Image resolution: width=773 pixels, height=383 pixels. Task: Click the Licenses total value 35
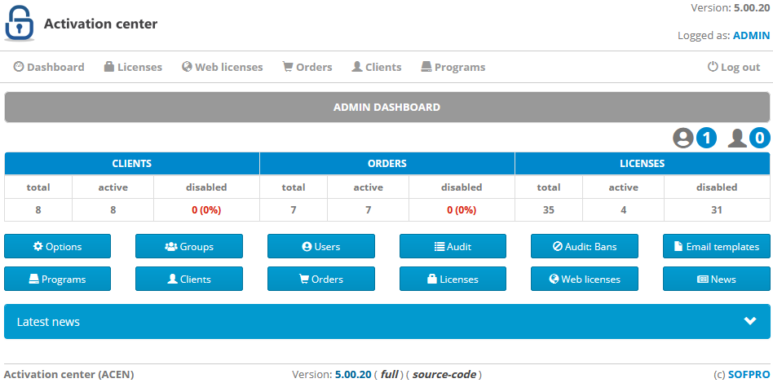(549, 210)
